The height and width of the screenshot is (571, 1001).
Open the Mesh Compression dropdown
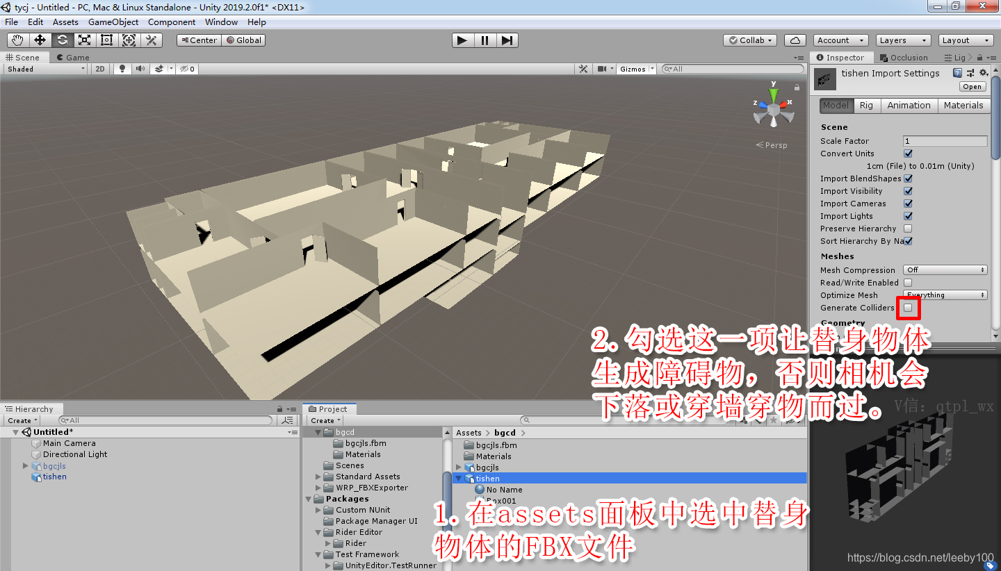[x=945, y=270]
